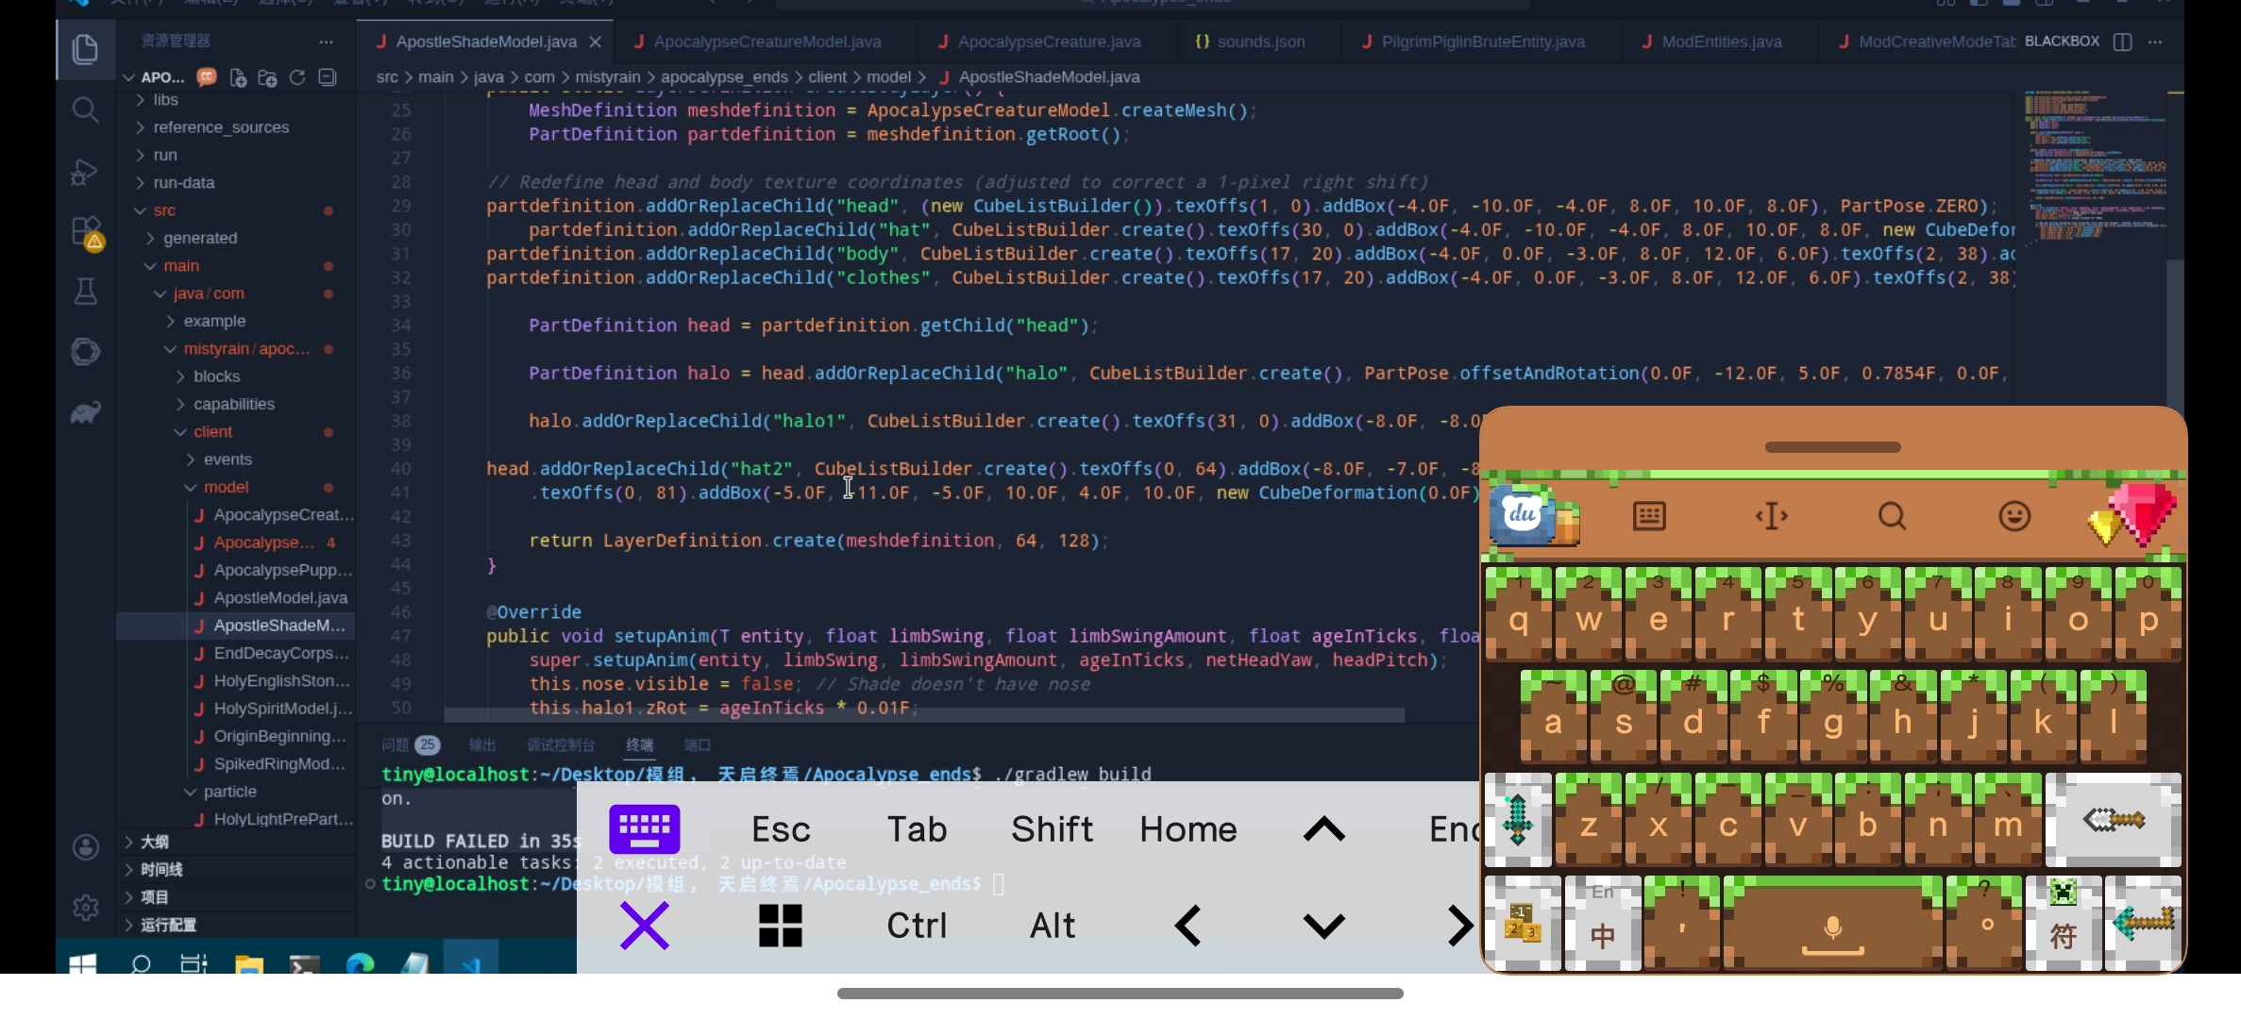
Task: Click the New File icon in Explorer header
Action: (238, 77)
